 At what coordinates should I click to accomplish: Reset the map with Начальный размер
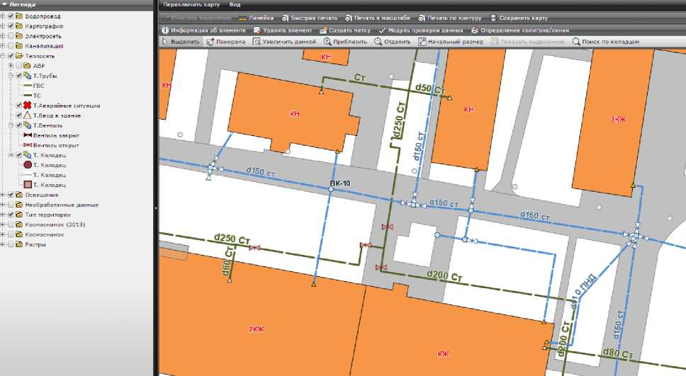(450, 42)
